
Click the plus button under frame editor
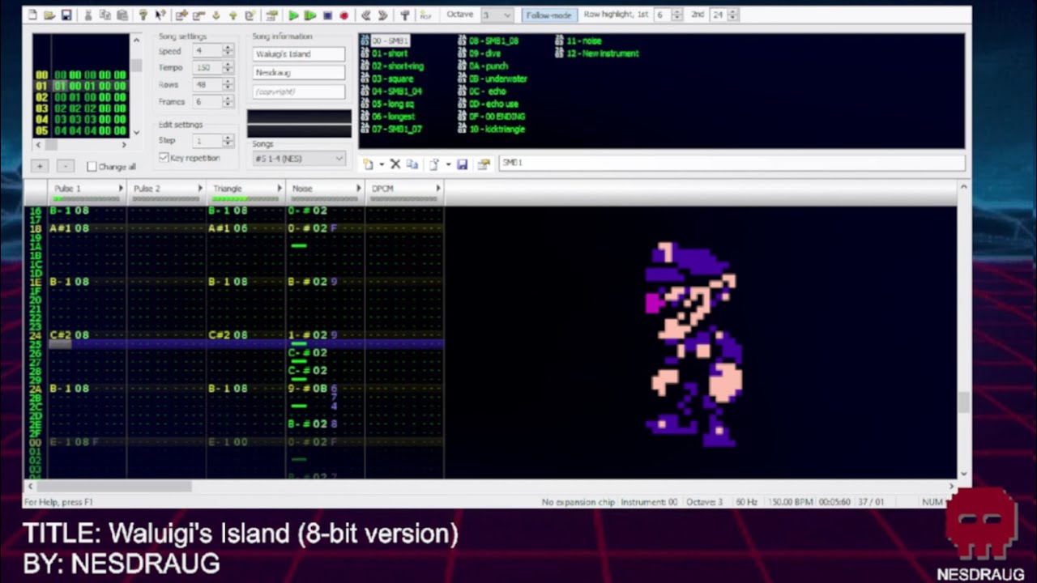[x=40, y=166]
